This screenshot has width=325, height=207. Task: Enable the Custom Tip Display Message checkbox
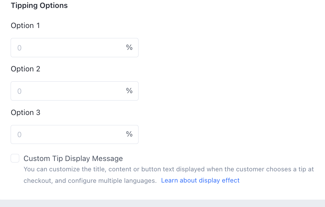tap(15, 158)
